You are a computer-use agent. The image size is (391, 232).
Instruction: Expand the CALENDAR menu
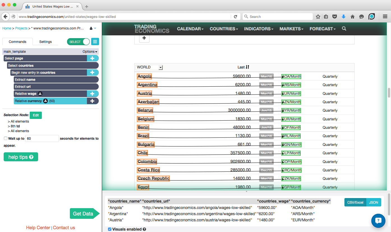190,29
